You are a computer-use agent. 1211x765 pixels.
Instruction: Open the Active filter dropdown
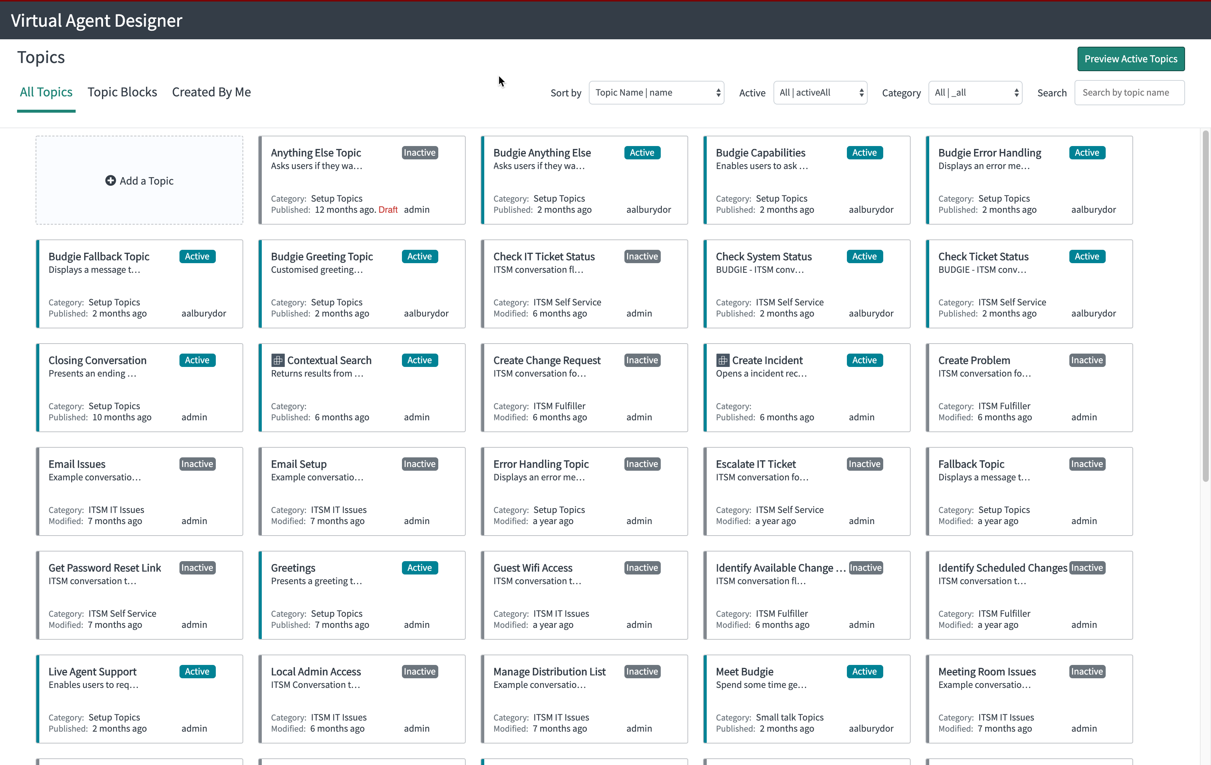(820, 93)
